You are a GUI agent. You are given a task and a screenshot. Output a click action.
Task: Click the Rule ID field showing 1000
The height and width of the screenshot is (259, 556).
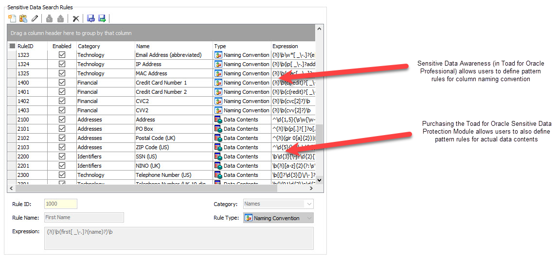pyautogui.click(x=61, y=204)
